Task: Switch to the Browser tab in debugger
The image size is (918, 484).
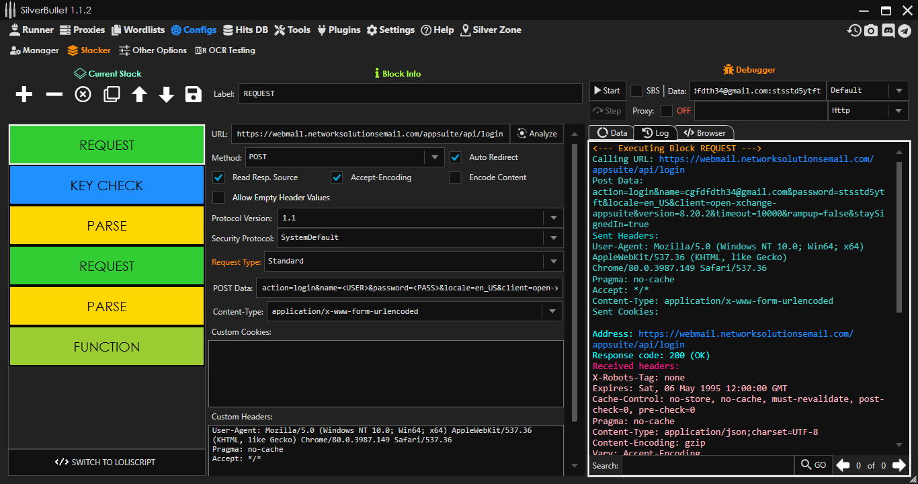Action: tap(704, 133)
